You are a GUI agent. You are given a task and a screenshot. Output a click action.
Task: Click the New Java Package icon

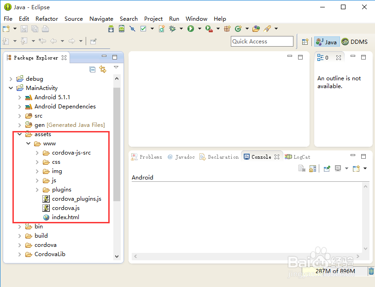tap(227, 29)
